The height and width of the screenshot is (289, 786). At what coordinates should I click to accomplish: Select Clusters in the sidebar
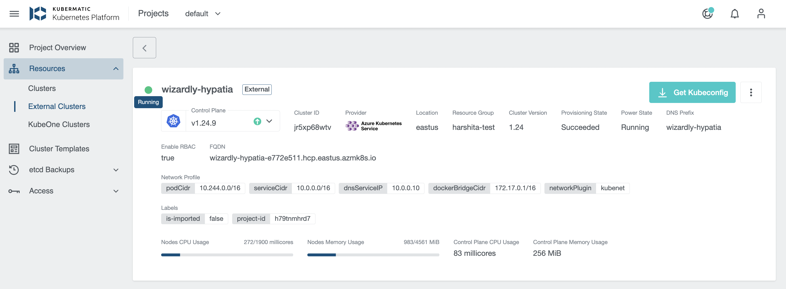[42, 88]
